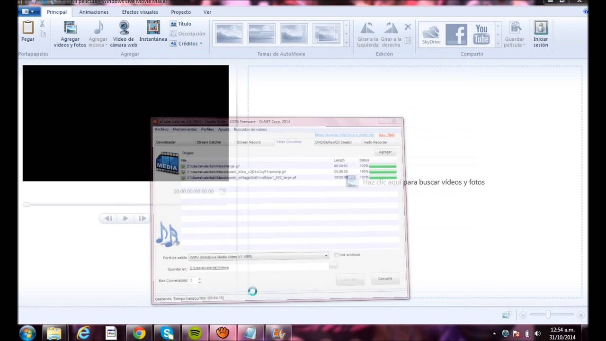Click the preview seek slider handle
The height and width of the screenshot is (341, 606).
coord(27,204)
